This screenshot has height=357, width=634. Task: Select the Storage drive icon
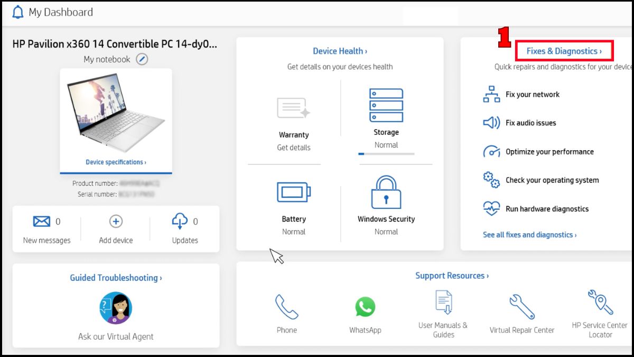(386, 105)
